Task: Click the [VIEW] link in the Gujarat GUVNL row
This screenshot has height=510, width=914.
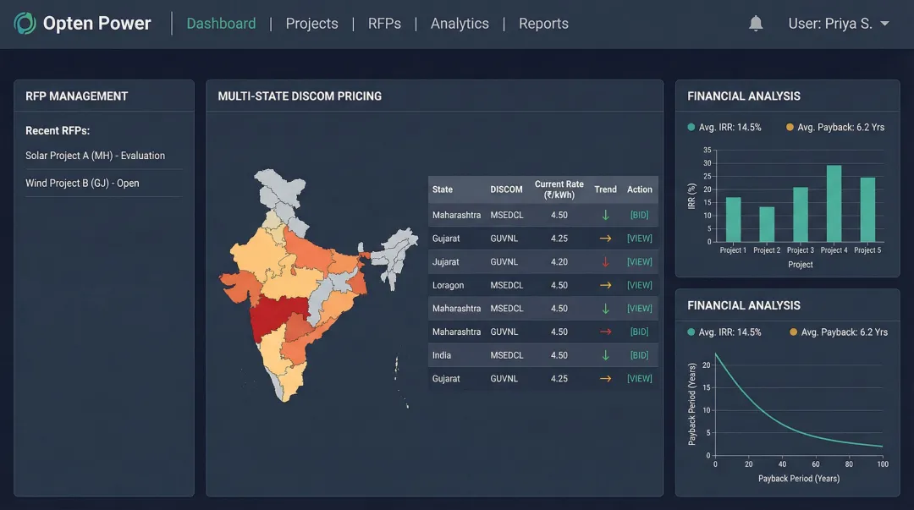Action: pyautogui.click(x=641, y=239)
